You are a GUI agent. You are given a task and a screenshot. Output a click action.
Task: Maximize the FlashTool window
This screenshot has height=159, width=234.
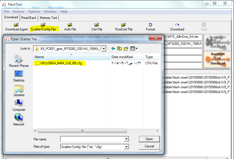tap(215, 3)
